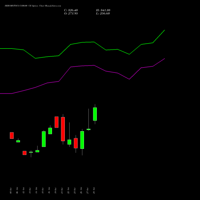200x200 pixels.
Task: Select the tall green candle for 26 Oct
Action: click(82, 140)
